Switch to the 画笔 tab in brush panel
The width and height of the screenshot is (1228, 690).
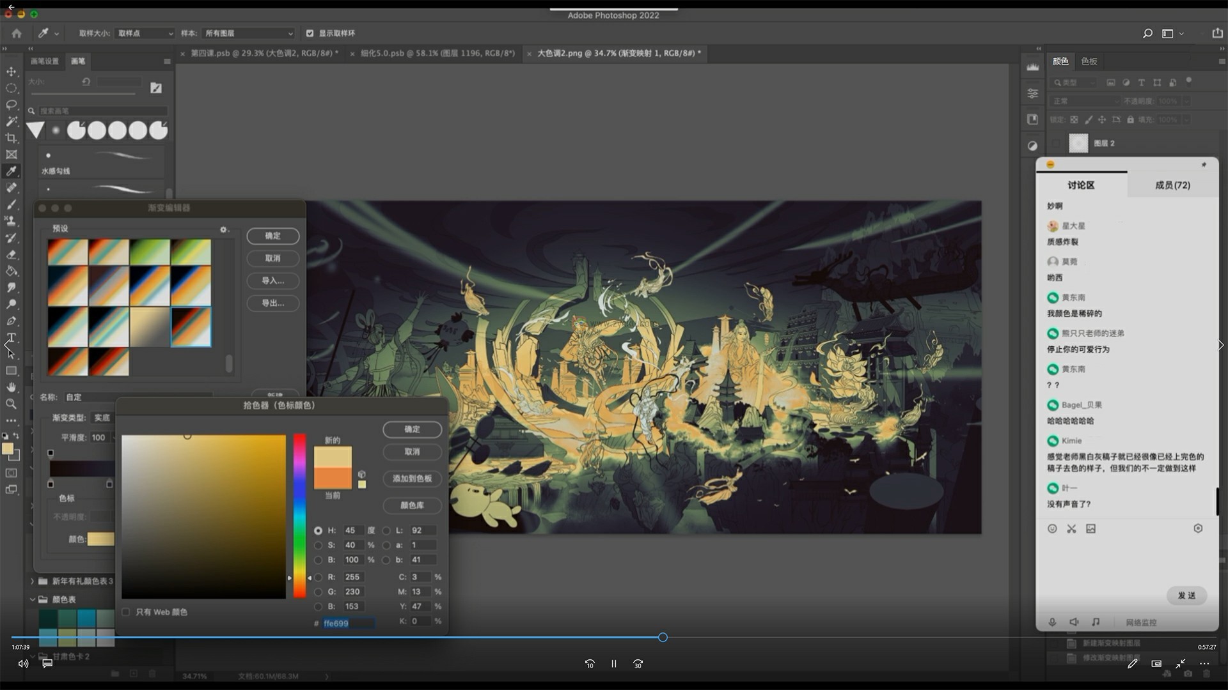pyautogui.click(x=77, y=60)
